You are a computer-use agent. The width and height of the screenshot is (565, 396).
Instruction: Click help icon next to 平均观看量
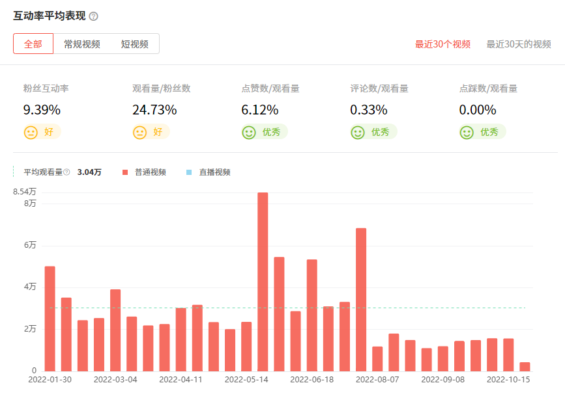tap(66, 172)
